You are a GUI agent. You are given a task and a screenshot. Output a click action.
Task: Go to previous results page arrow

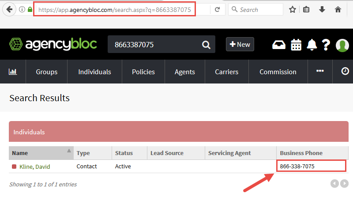(334, 183)
